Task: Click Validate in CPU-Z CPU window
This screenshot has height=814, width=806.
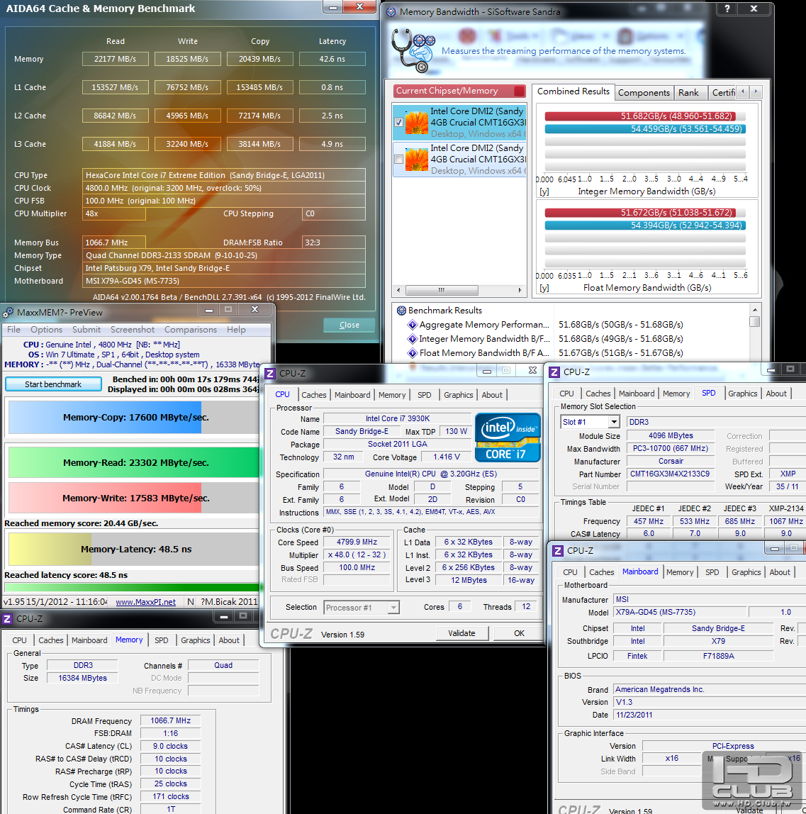Action: [461, 633]
